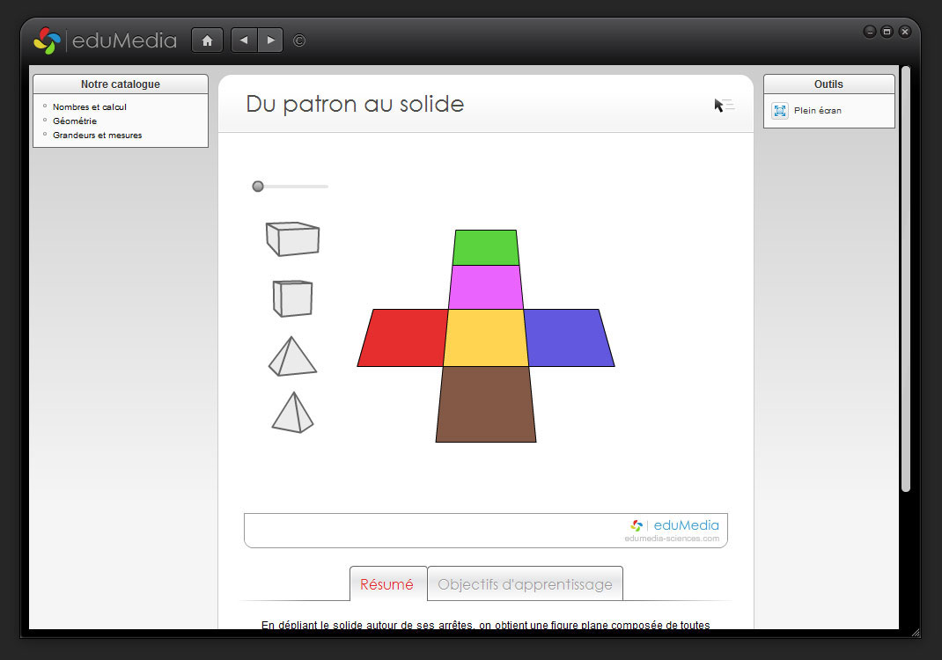Screen dimensions: 942x660
Task: Select the cube solid icon
Action: pyautogui.click(x=292, y=298)
